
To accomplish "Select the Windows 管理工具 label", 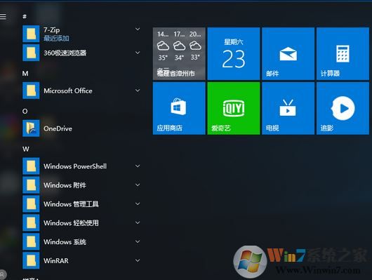I will [x=71, y=204].
